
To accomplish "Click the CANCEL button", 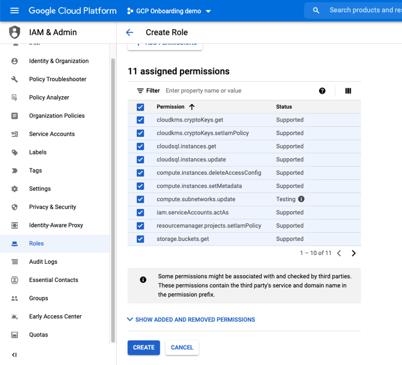I will 182,347.
